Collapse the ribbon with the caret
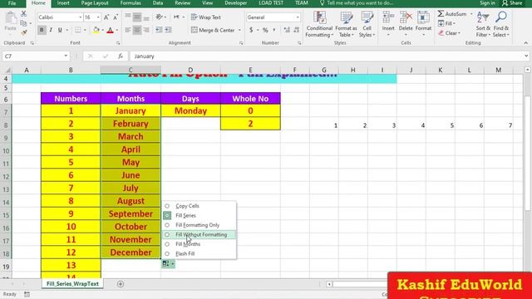 pos(526,43)
